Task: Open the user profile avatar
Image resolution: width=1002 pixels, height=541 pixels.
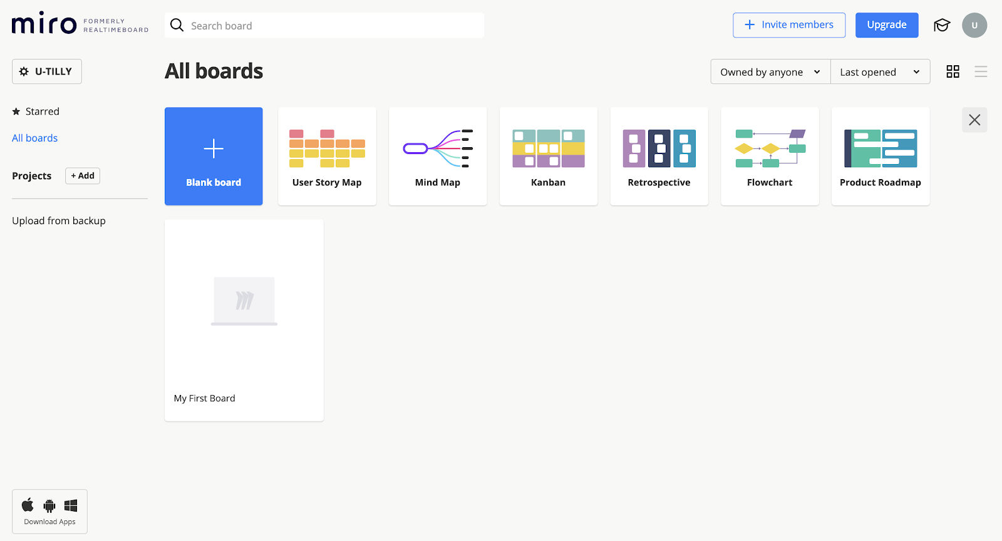Action: pos(974,25)
